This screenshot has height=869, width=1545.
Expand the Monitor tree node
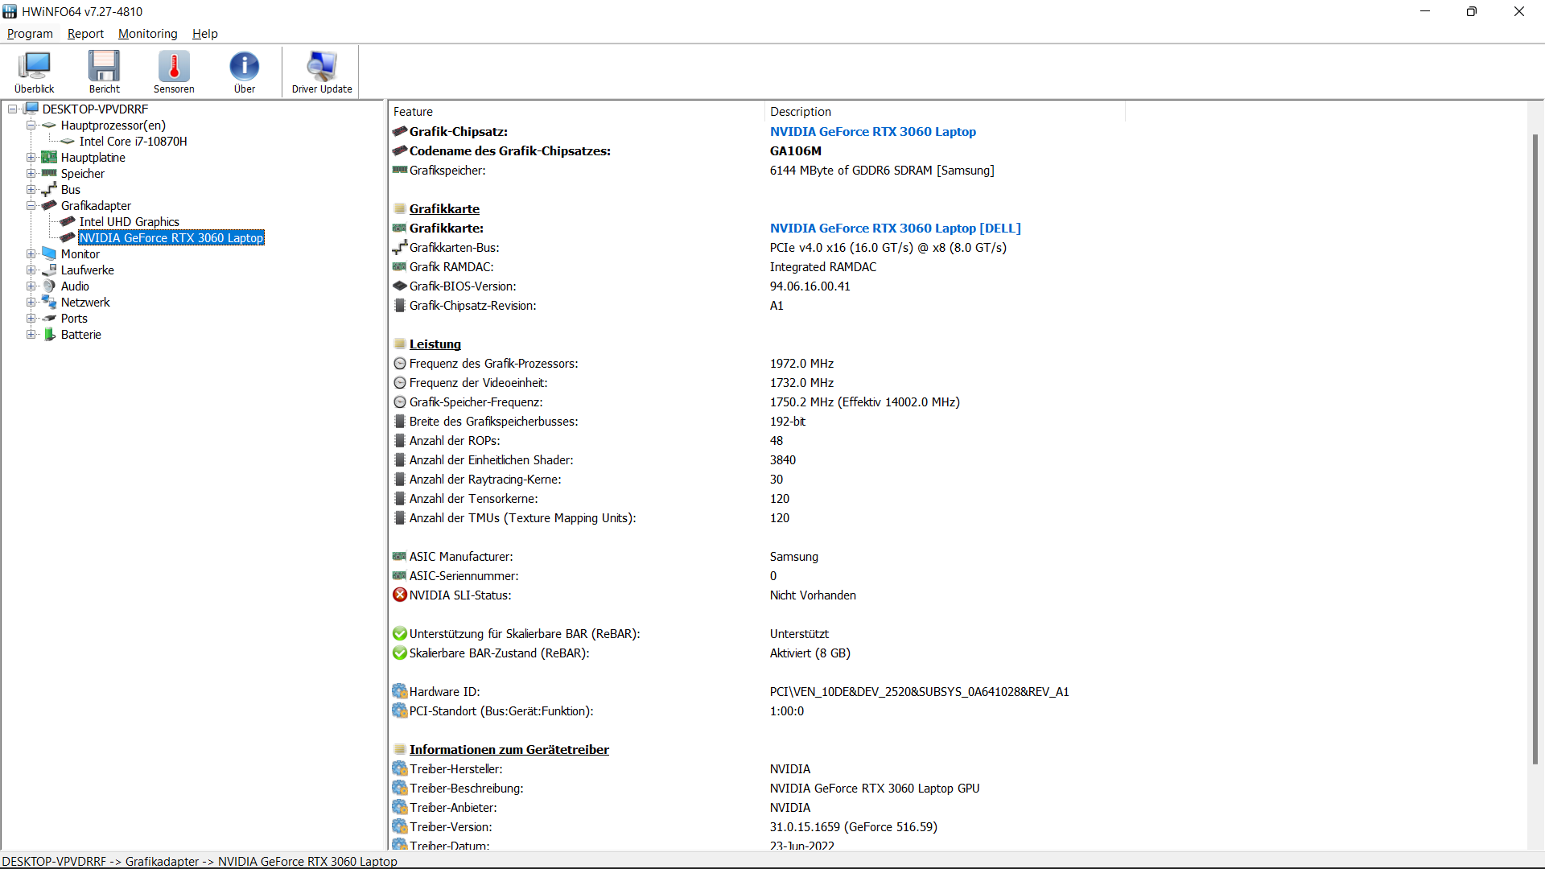pos(31,254)
